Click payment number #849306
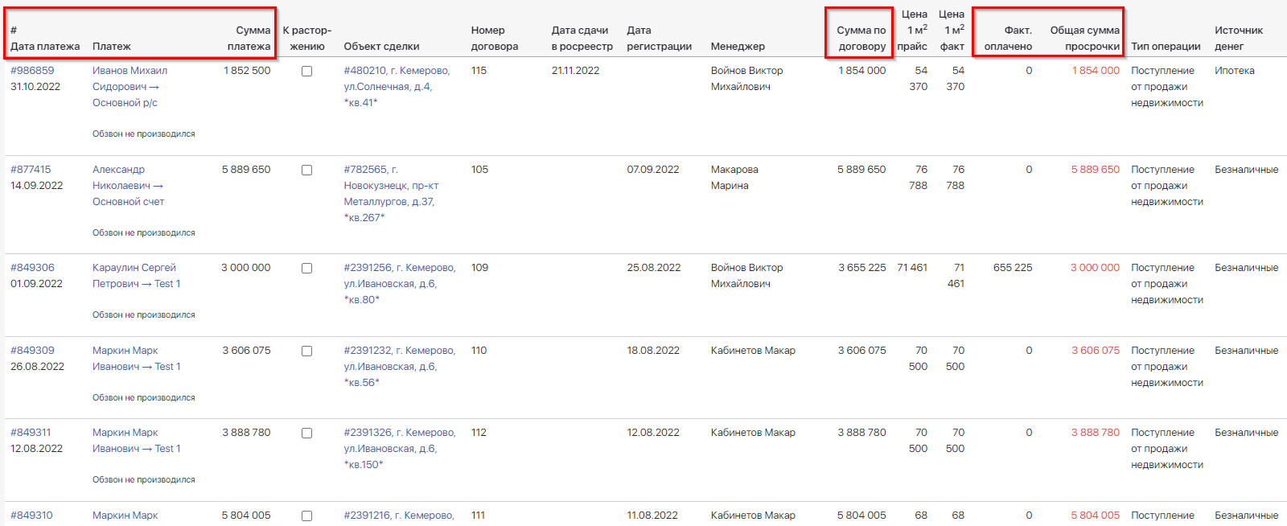This screenshot has height=526, width=1287. click(x=32, y=268)
